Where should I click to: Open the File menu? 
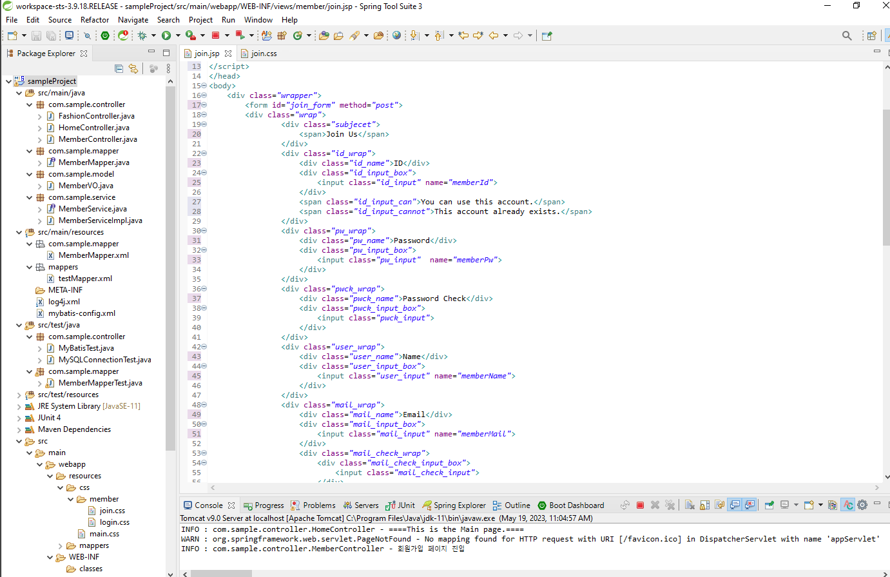(12, 20)
